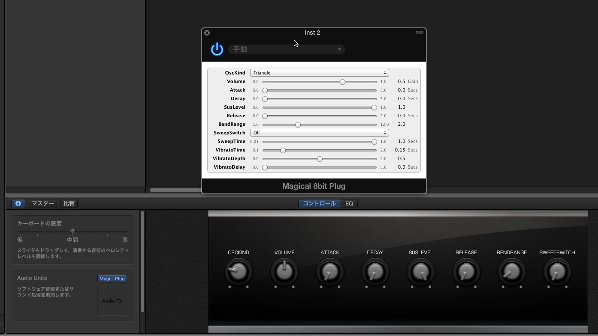Click the Magi...Plug Audio Units slot
Image resolution: width=598 pixels, height=336 pixels.
click(x=112, y=279)
